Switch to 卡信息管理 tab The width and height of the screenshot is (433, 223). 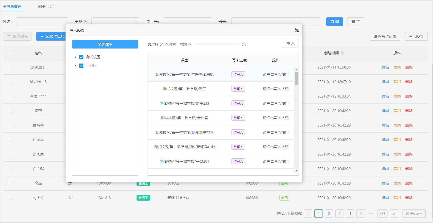(x=12, y=7)
